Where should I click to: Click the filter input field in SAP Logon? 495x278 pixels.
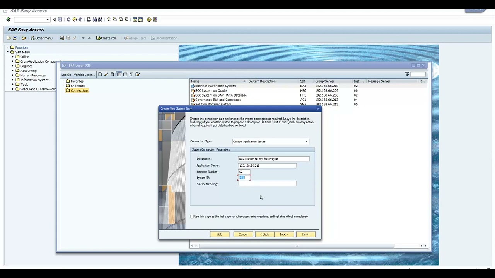pos(418,74)
